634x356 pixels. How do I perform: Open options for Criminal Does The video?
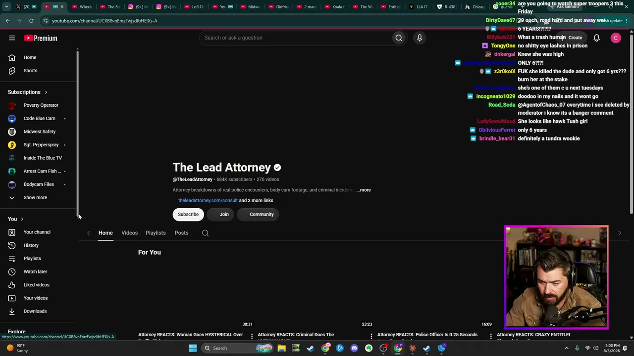pos(371,336)
